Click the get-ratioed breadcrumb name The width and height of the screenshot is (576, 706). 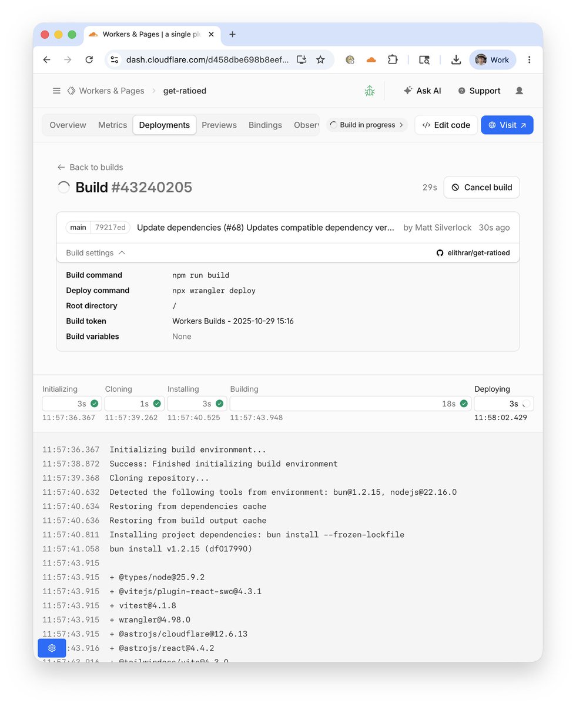pyautogui.click(x=185, y=91)
